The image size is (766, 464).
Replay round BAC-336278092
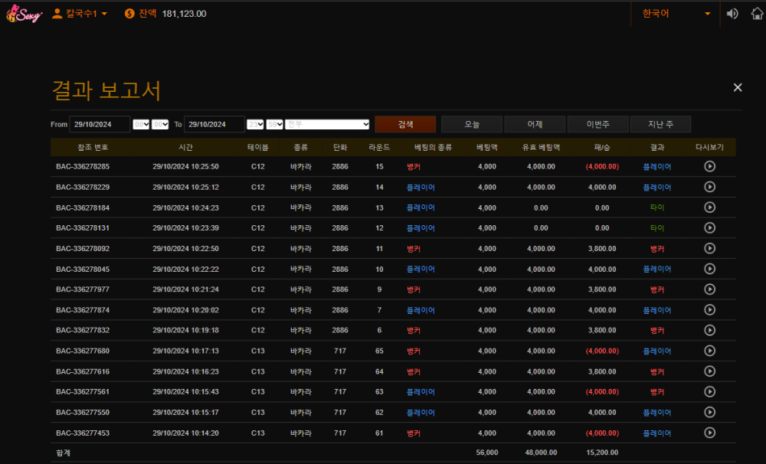[x=709, y=248]
